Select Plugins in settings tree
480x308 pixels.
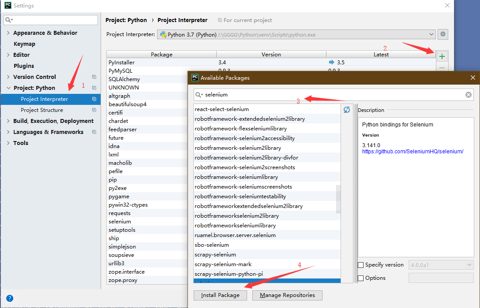pos(23,66)
